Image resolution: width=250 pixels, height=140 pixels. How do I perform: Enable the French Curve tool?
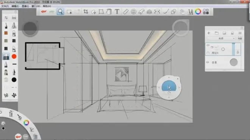pyautogui.click(x=141, y=12)
